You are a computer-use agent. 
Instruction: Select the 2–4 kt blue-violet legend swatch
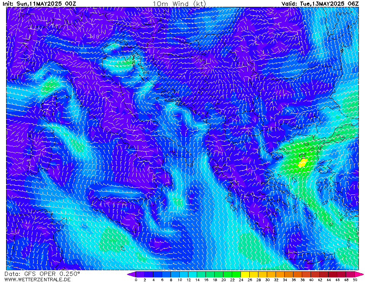(149, 274)
